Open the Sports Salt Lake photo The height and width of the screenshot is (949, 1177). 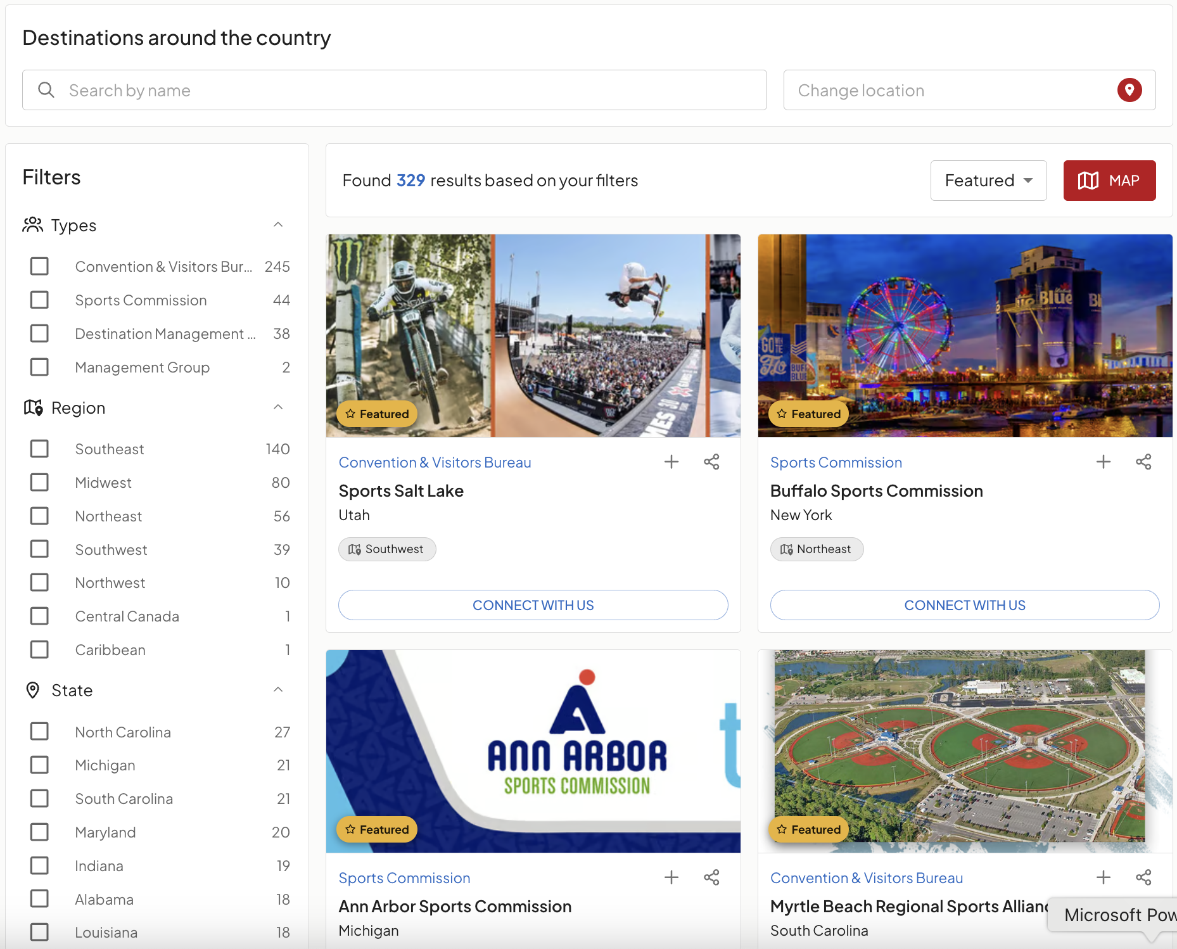click(533, 336)
